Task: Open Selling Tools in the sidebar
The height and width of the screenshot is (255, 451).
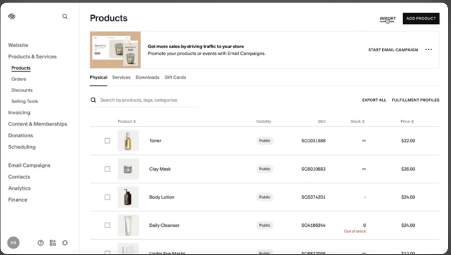Action: [25, 102]
